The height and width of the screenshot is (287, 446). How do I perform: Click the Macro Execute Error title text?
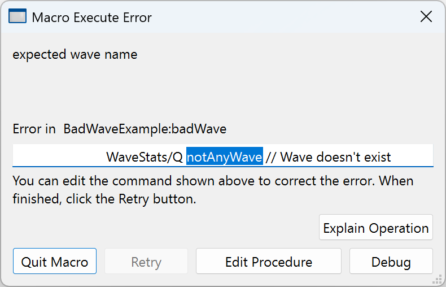point(91,18)
